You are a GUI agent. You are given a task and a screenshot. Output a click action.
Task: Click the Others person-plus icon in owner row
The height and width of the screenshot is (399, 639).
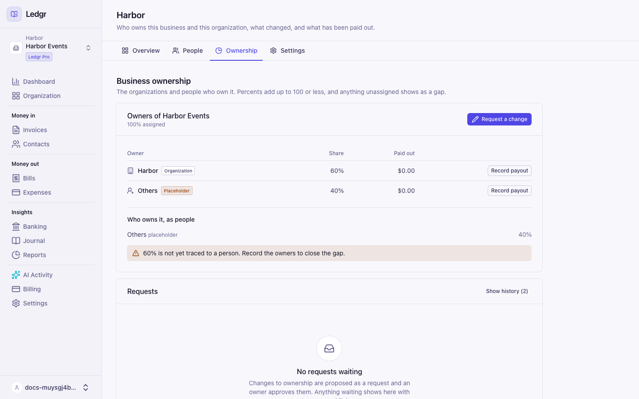pos(130,191)
